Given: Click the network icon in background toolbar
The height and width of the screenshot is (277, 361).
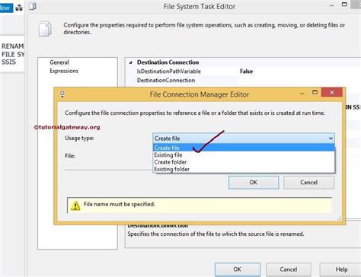Looking at the screenshot, I should 19,8.
